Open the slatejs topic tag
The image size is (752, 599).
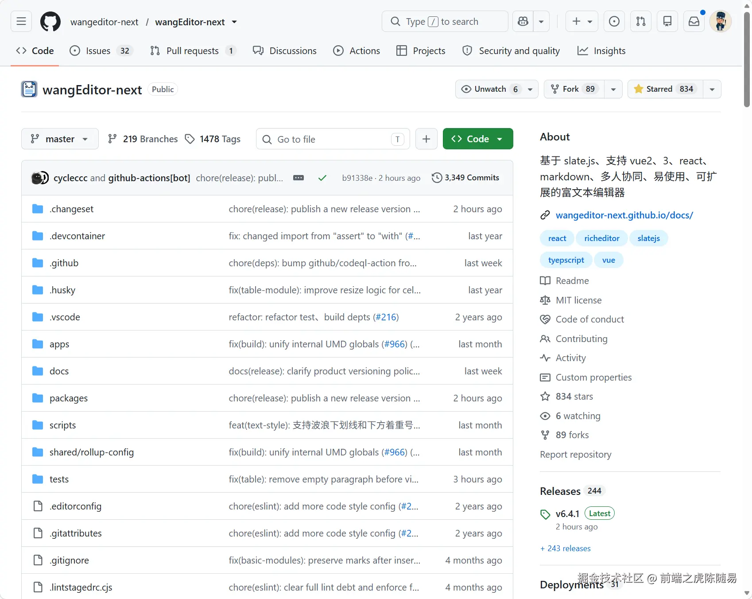pyautogui.click(x=649, y=238)
